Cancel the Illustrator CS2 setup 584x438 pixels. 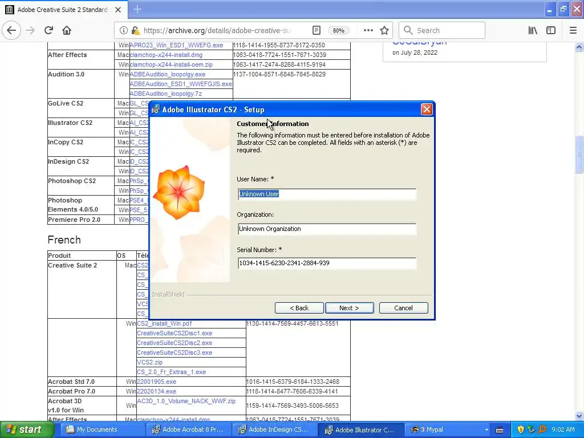click(403, 308)
